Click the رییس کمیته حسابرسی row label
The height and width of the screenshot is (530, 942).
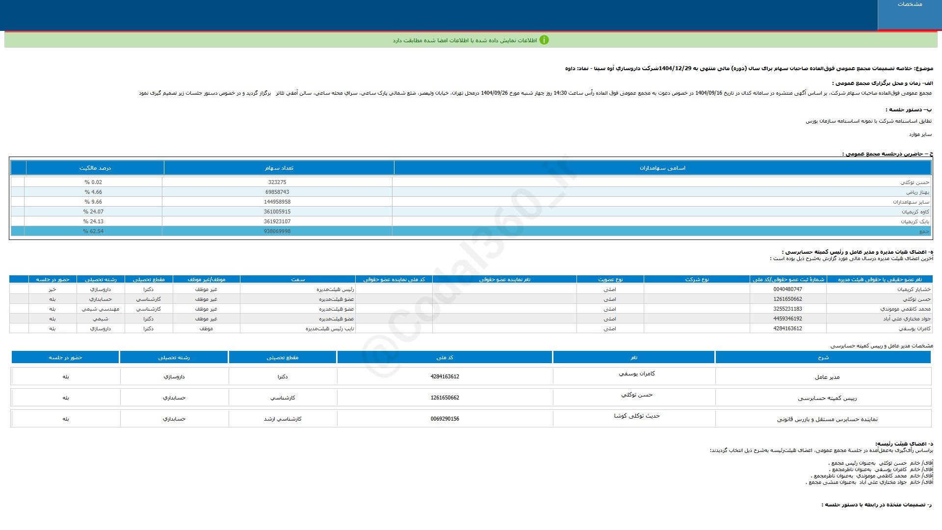[x=827, y=398]
